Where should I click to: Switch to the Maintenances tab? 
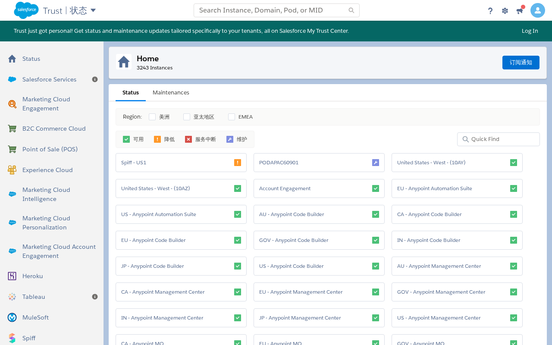(171, 93)
